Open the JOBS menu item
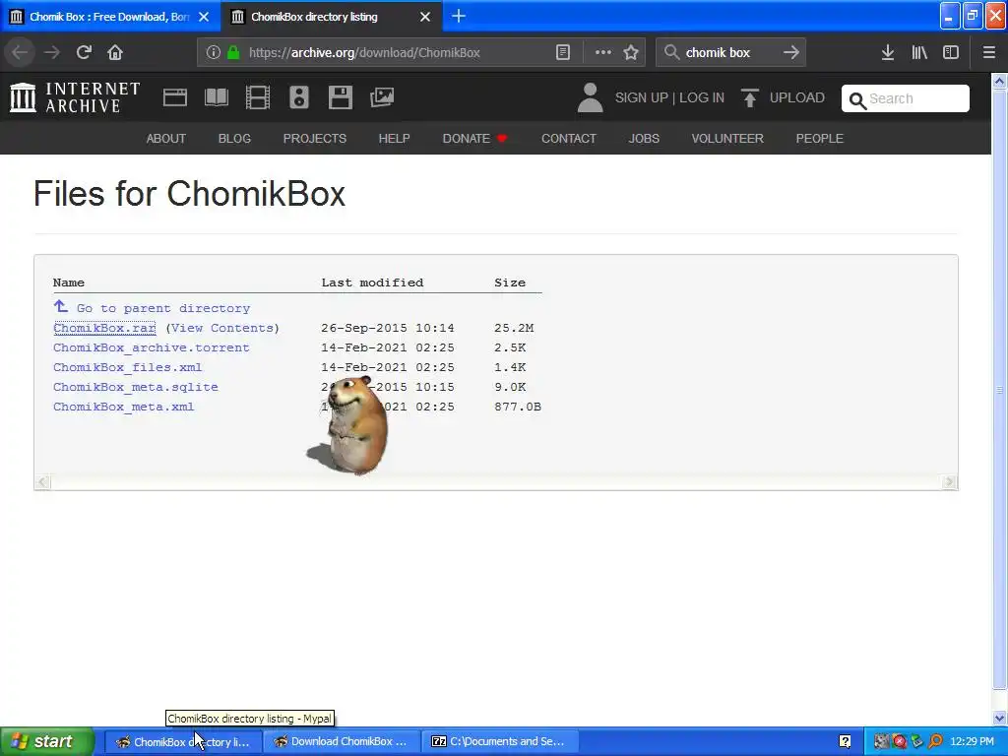The height and width of the screenshot is (756, 1008). pyautogui.click(x=644, y=138)
